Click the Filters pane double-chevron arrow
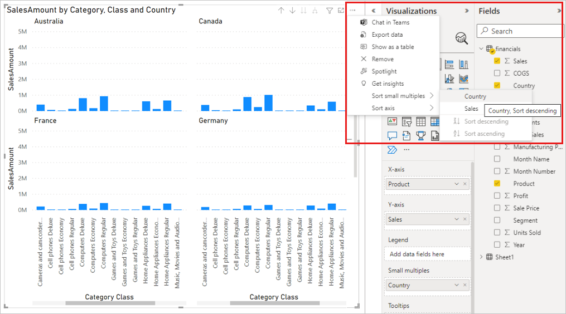Image resolution: width=566 pixels, height=314 pixels. coord(374,11)
